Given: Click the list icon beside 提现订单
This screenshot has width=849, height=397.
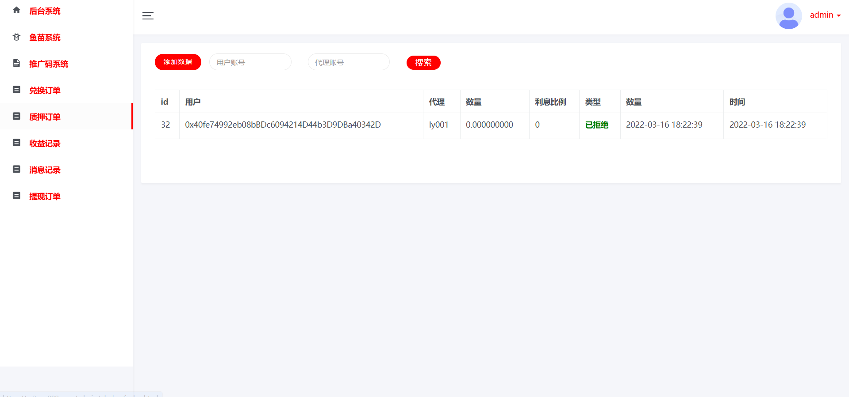Looking at the screenshot, I should click(x=16, y=196).
